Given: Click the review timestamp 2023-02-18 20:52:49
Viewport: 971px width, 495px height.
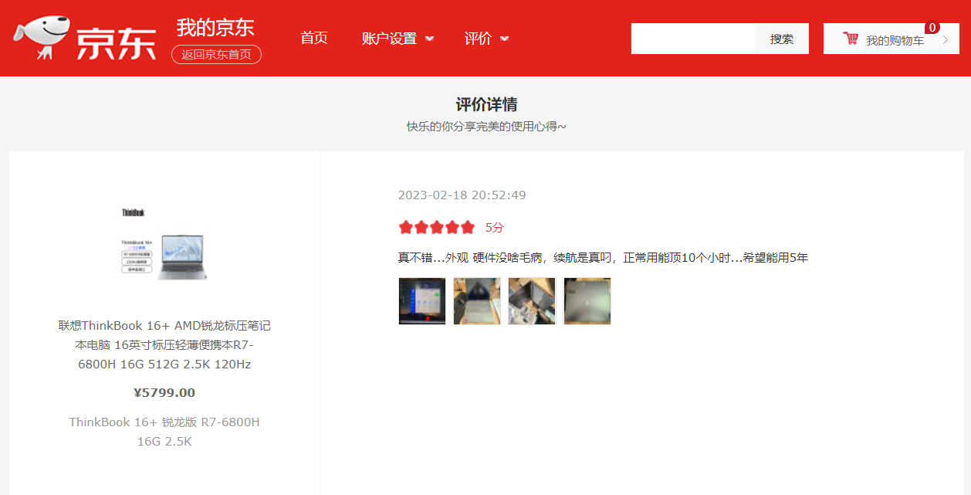Looking at the screenshot, I should click(x=462, y=195).
